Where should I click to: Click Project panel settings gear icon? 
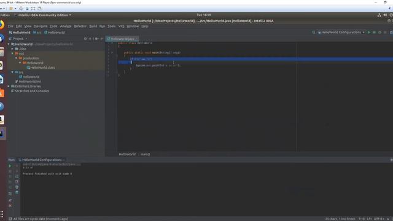coord(96,39)
